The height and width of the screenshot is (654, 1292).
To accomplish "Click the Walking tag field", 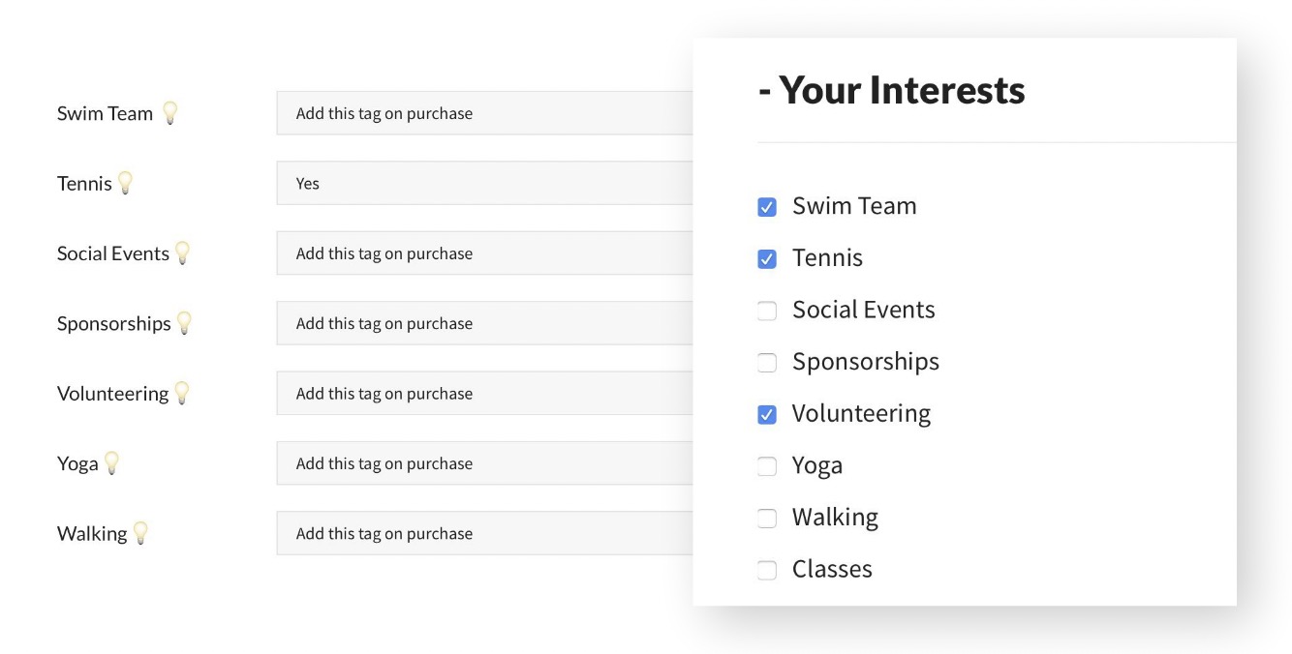I will (484, 533).
